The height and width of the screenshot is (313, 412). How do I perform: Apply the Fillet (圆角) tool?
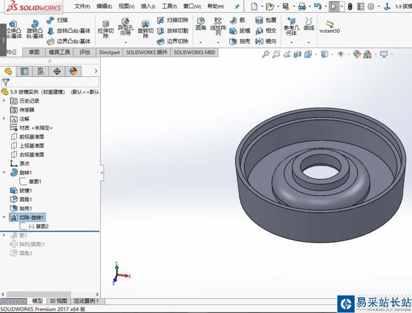point(201,24)
